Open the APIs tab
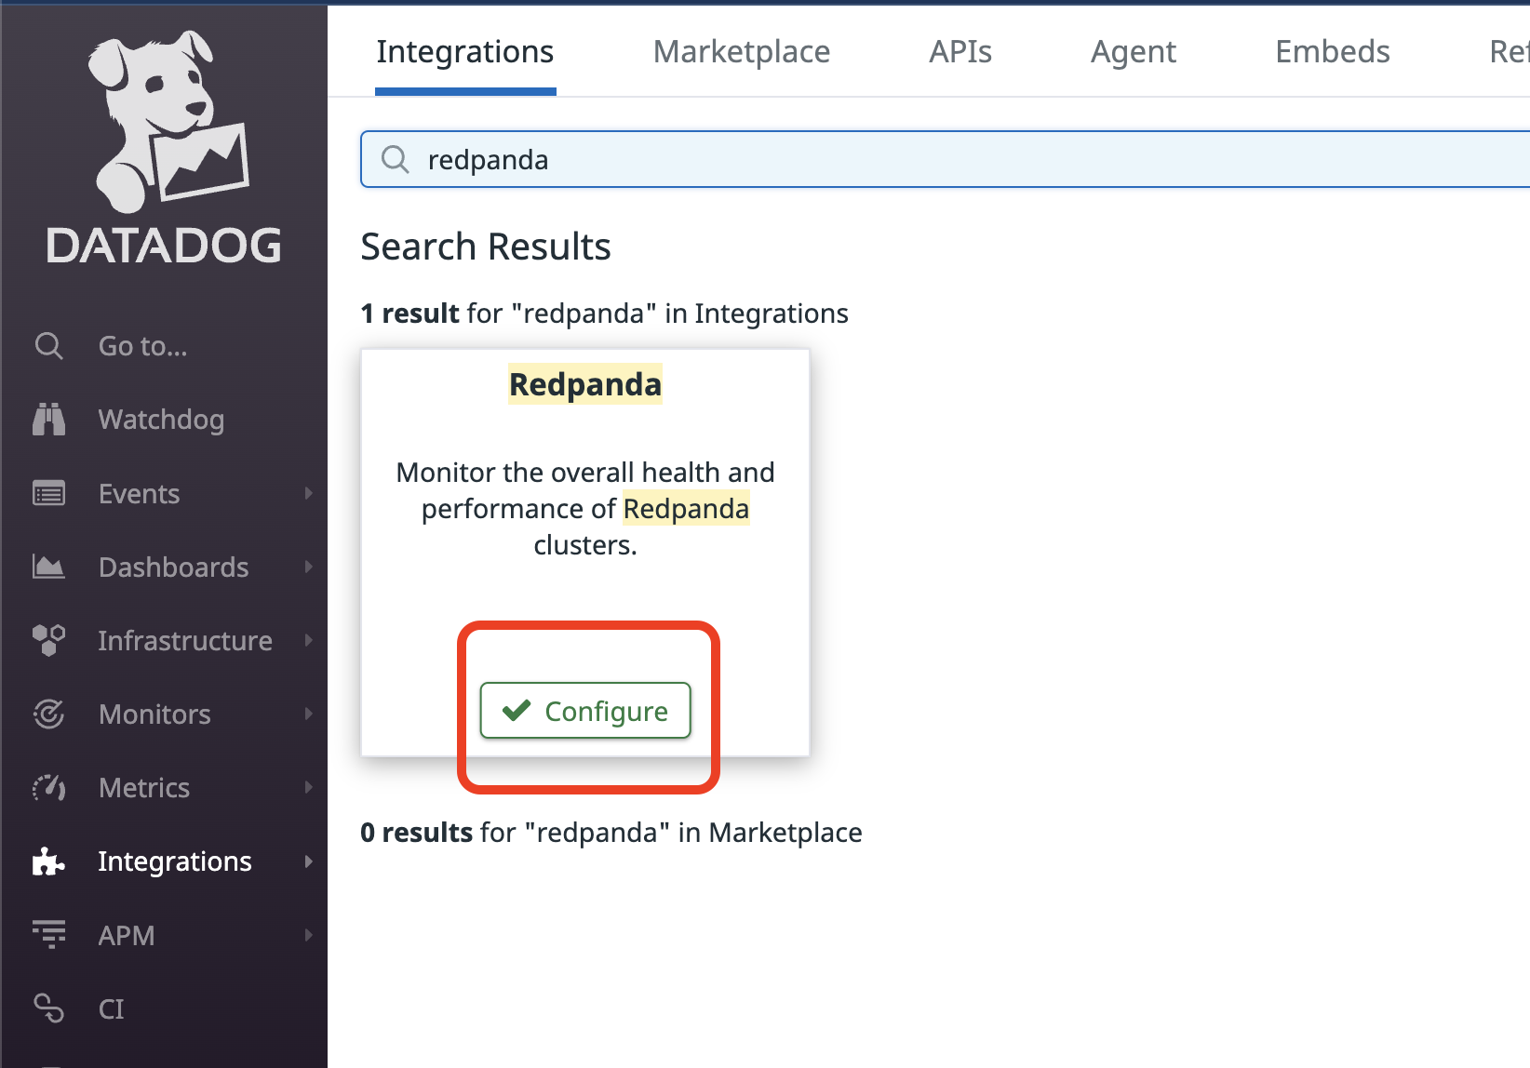The width and height of the screenshot is (1530, 1068). click(960, 52)
